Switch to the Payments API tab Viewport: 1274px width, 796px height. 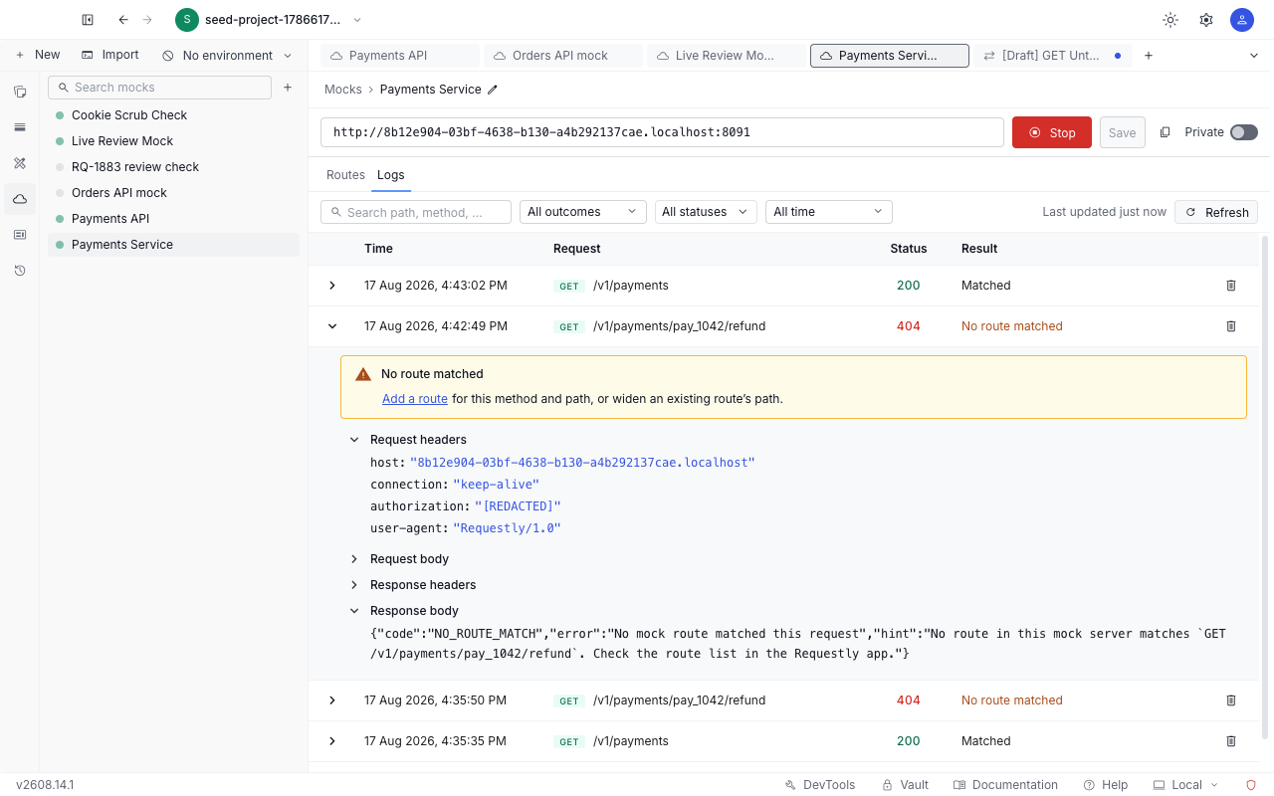pyautogui.click(x=400, y=56)
